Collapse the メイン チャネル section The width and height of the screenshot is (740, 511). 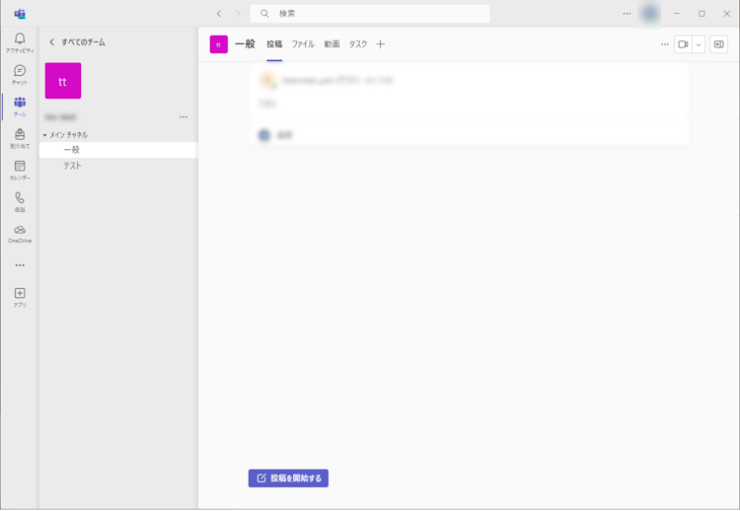(x=45, y=135)
